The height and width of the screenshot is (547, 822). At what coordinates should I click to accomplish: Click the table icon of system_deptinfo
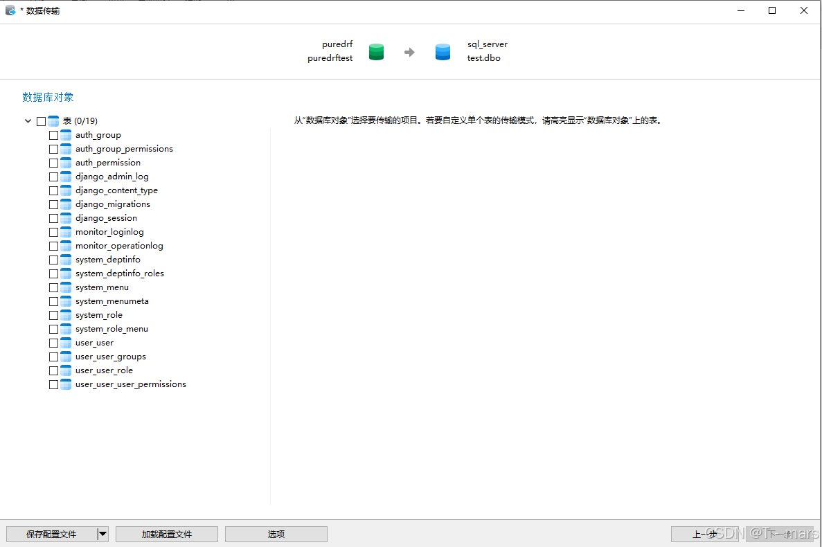[66, 260]
